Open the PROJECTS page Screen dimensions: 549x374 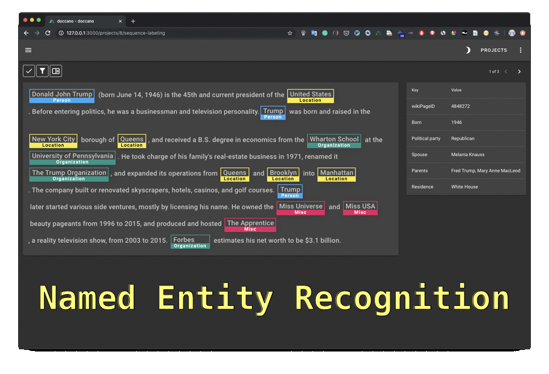pyautogui.click(x=493, y=50)
